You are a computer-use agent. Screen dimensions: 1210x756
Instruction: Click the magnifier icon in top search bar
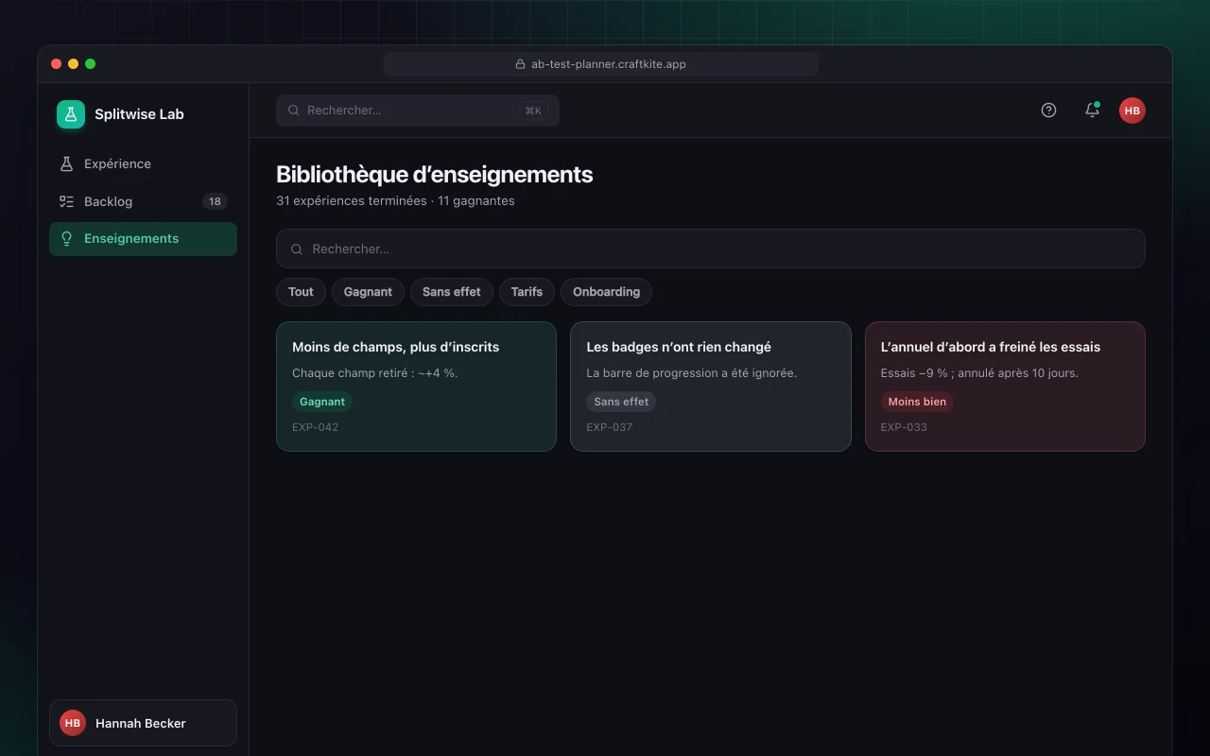[x=294, y=111]
